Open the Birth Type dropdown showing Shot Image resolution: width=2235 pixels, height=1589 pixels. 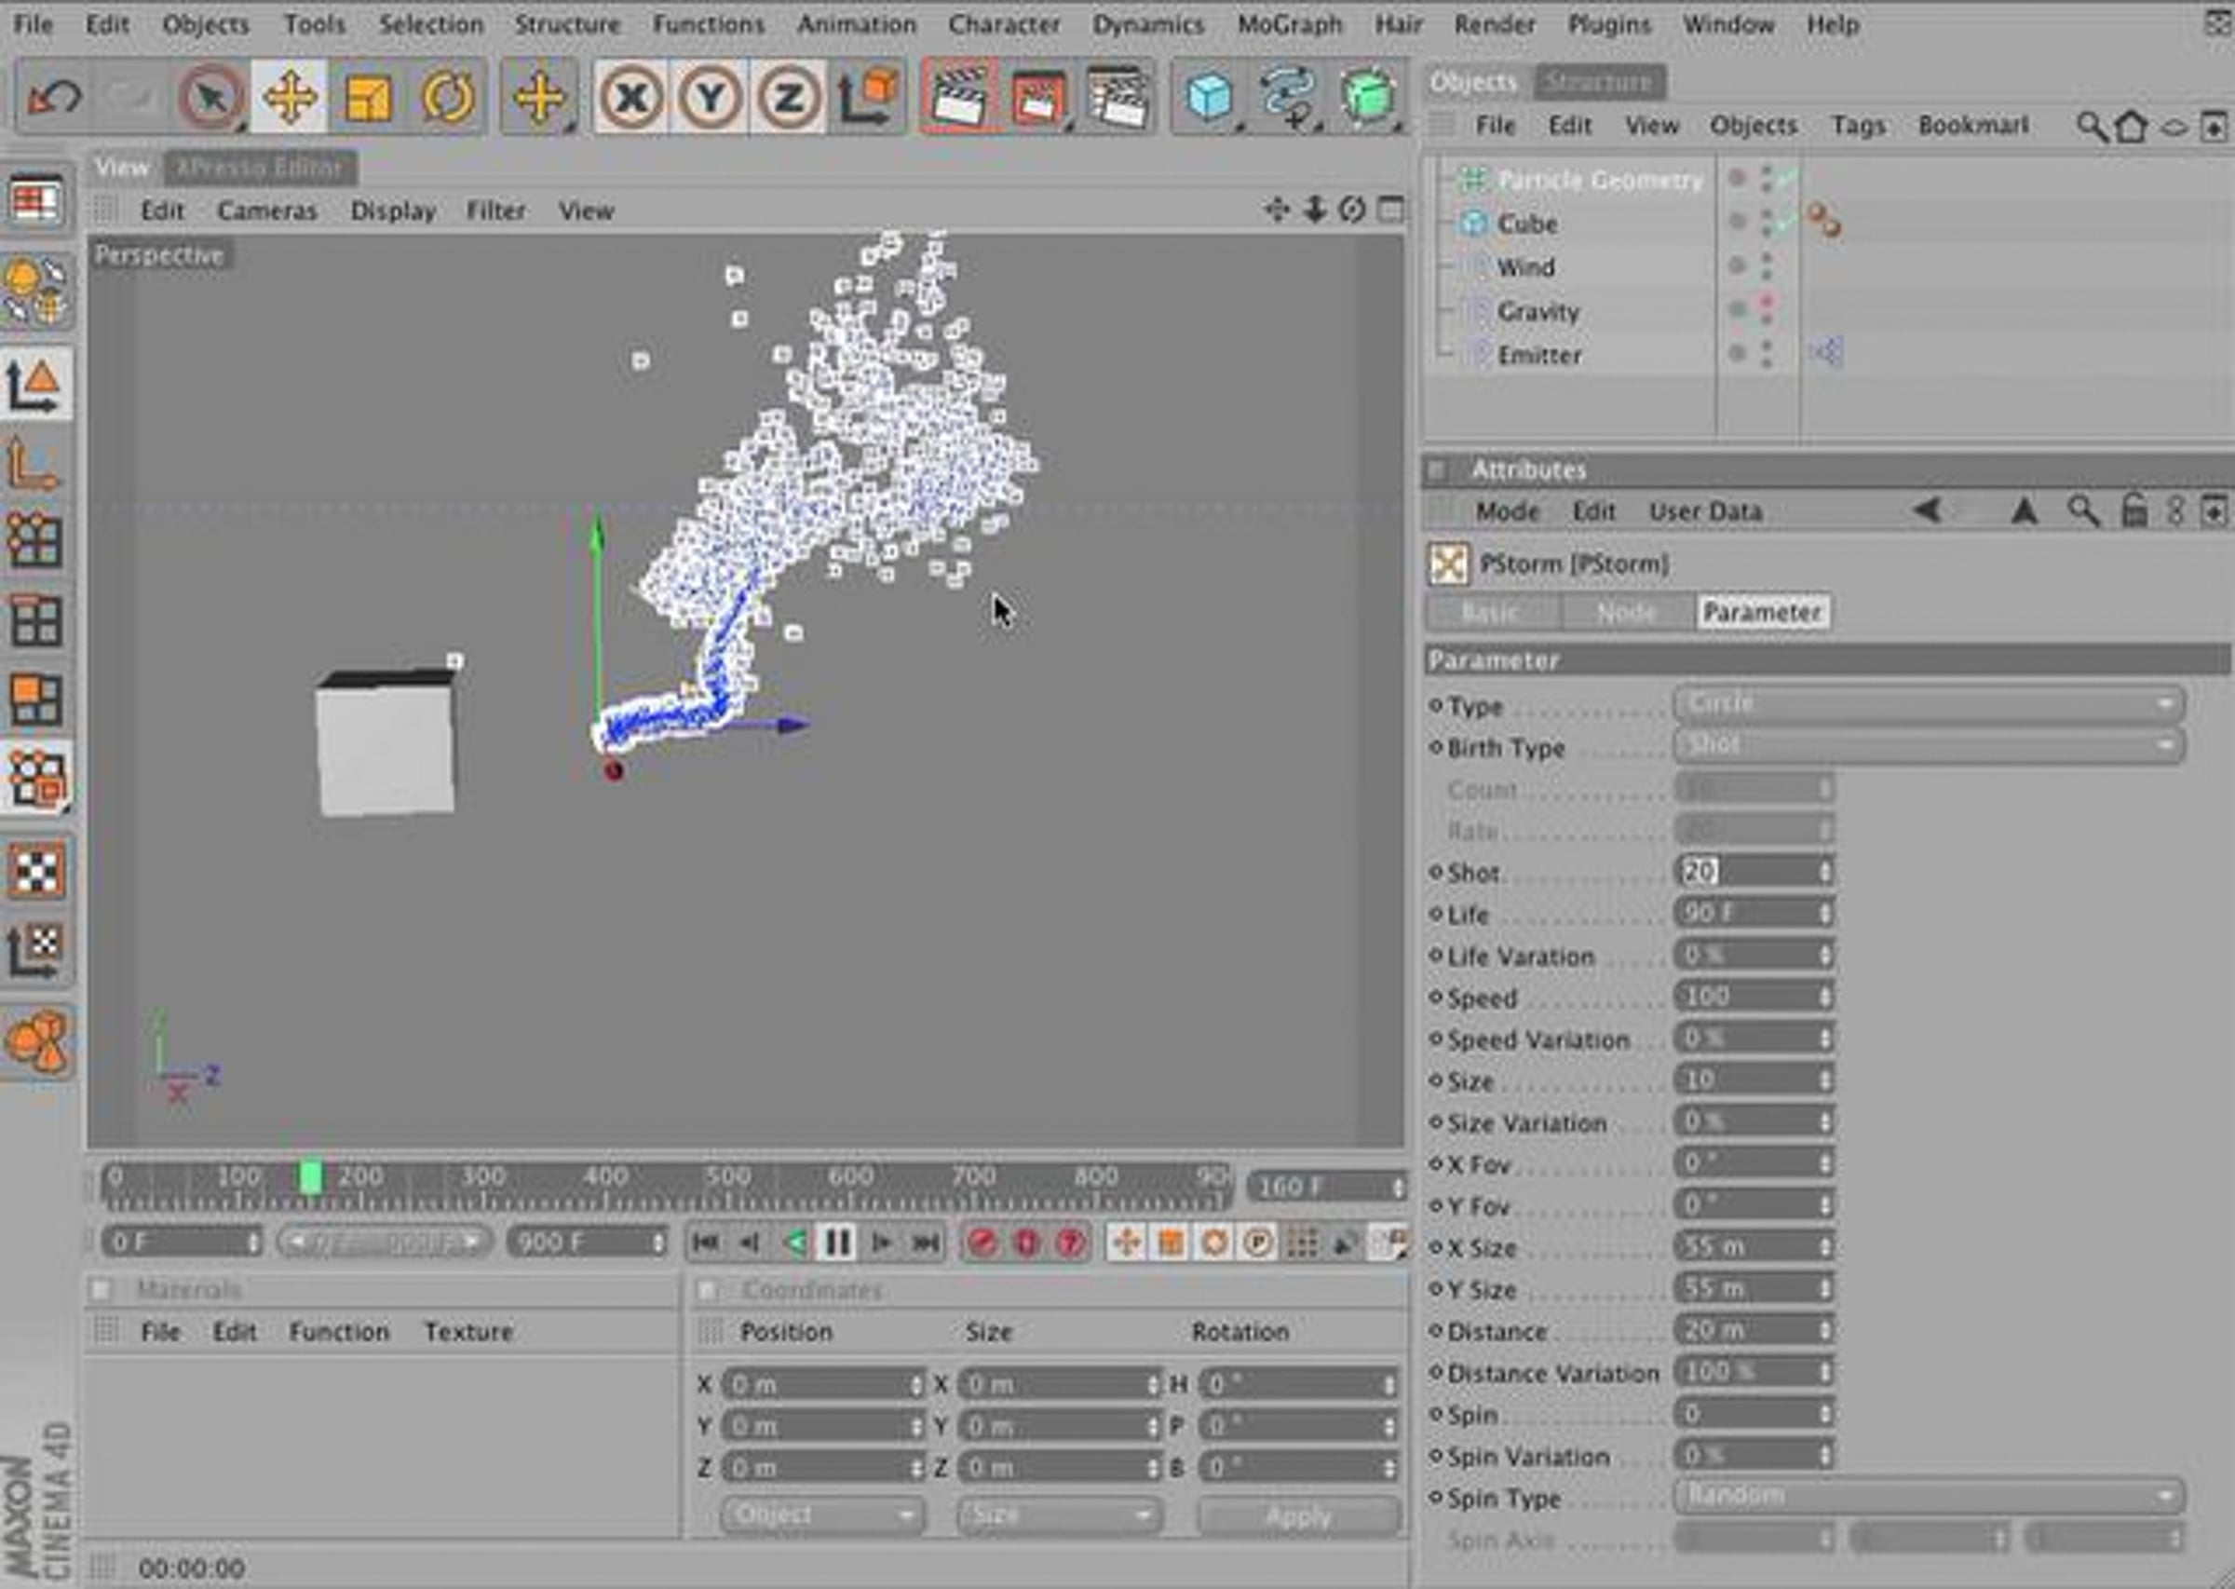pos(1928,745)
